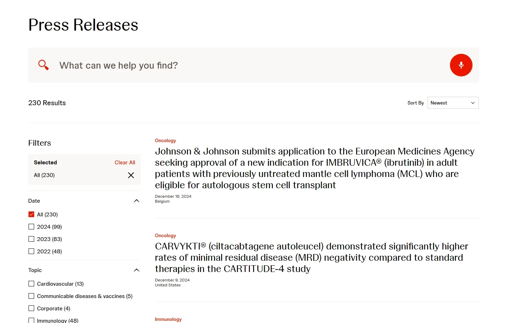Check the Cardiovascular (13) topic filter
The image size is (507, 323).
pyautogui.click(x=31, y=284)
